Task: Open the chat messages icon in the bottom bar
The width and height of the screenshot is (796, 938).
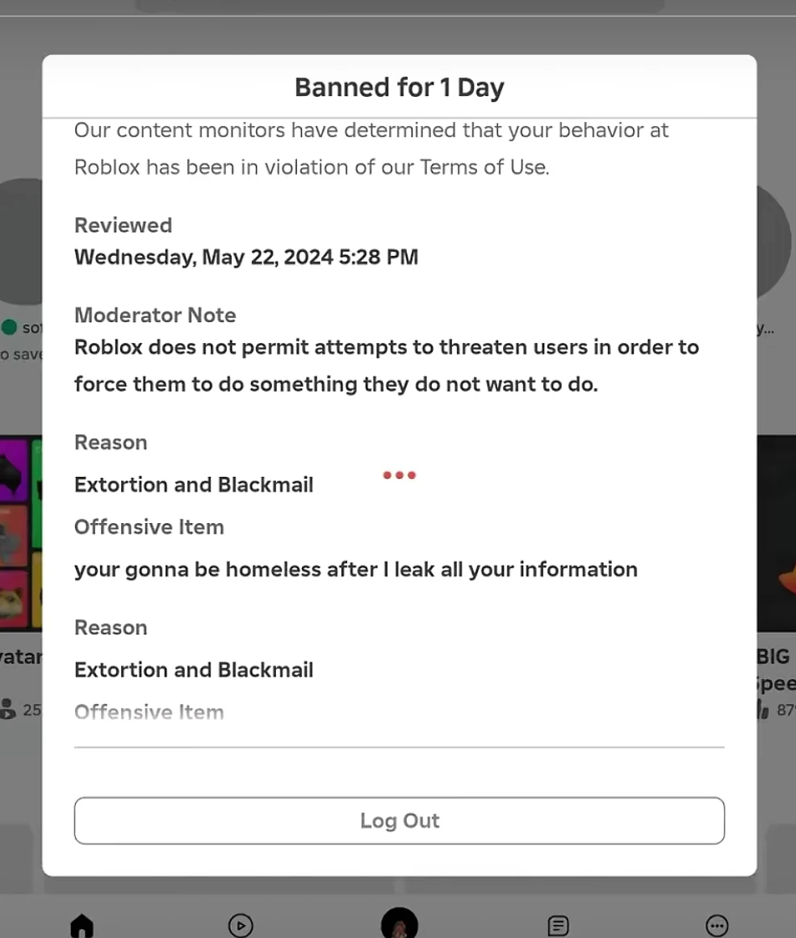Action: tap(558, 925)
